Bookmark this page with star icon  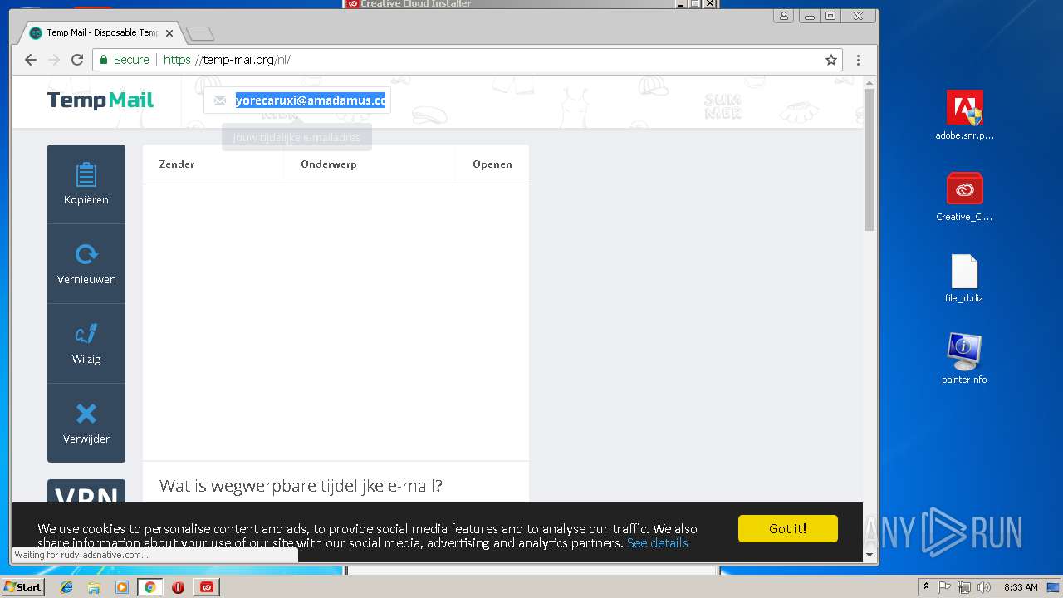coord(830,60)
